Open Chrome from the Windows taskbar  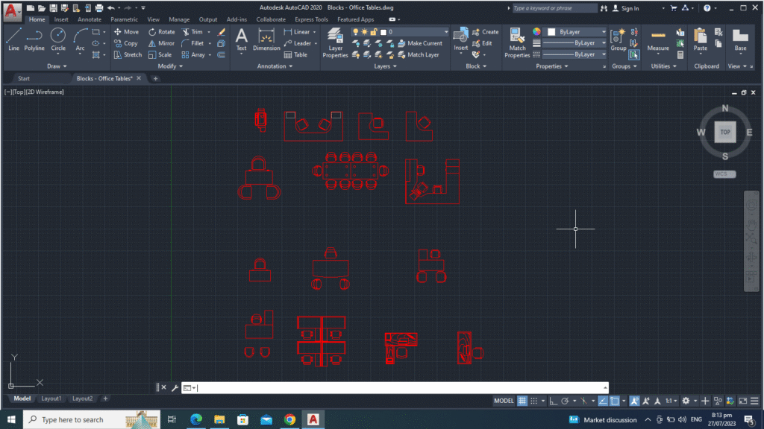(290, 419)
